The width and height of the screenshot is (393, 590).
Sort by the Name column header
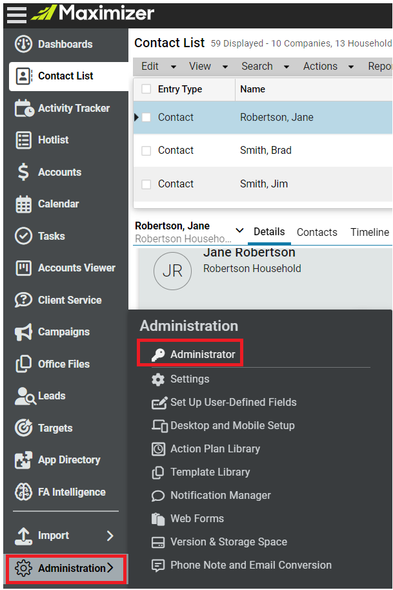coord(252,89)
